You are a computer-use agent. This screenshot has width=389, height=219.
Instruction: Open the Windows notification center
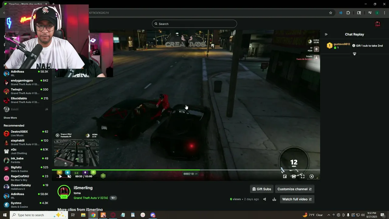[x=383, y=215]
